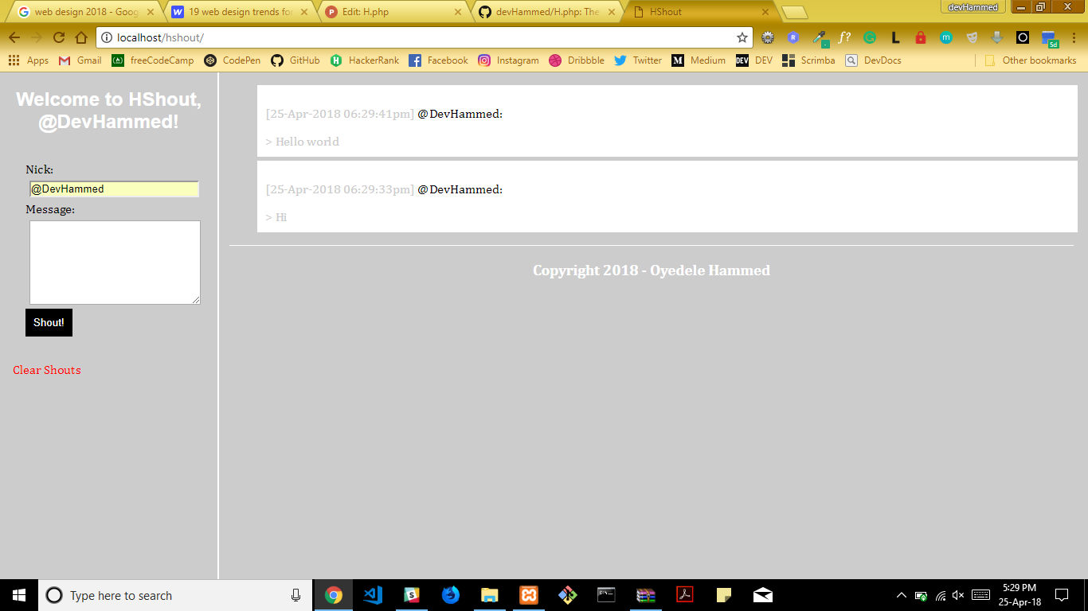Open the Facebook bookmark
Image resolution: width=1088 pixels, height=611 pixels.
pos(439,60)
